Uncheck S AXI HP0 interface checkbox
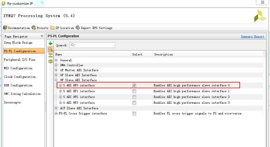 pyautogui.click(x=134, y=85)
